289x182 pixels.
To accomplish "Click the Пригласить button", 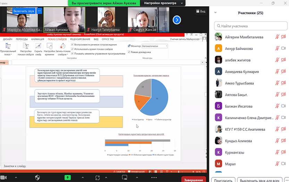I will (x=224, y=180).
